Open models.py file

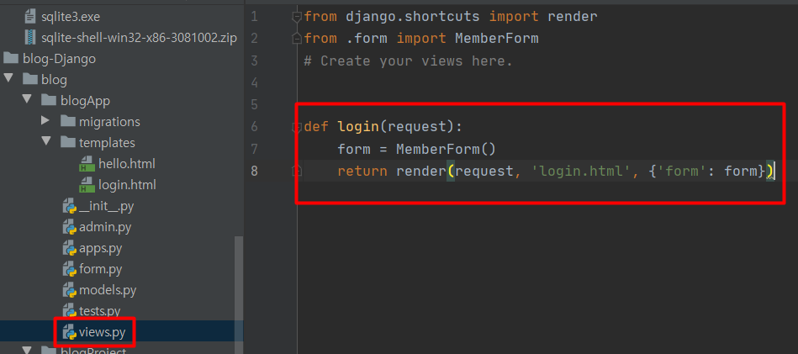click(x=108, y=290)
